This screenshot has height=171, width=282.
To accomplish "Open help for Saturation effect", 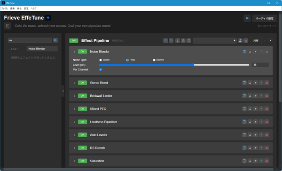I will tap(261, 161).
